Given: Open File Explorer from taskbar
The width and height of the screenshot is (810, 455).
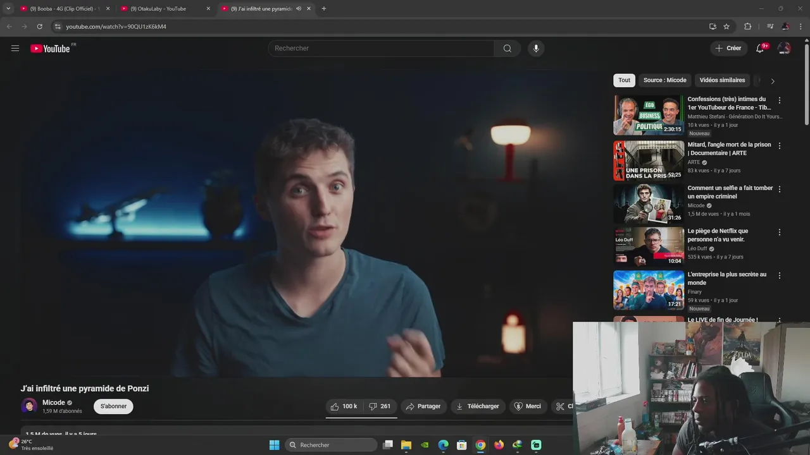Looking at the screenshot, I should pos(406,445).
